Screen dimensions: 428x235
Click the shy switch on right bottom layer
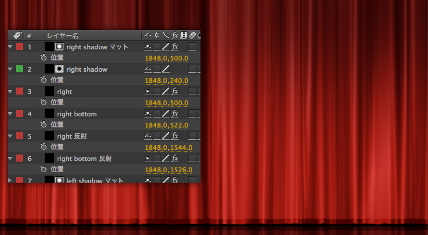[149, 114]
